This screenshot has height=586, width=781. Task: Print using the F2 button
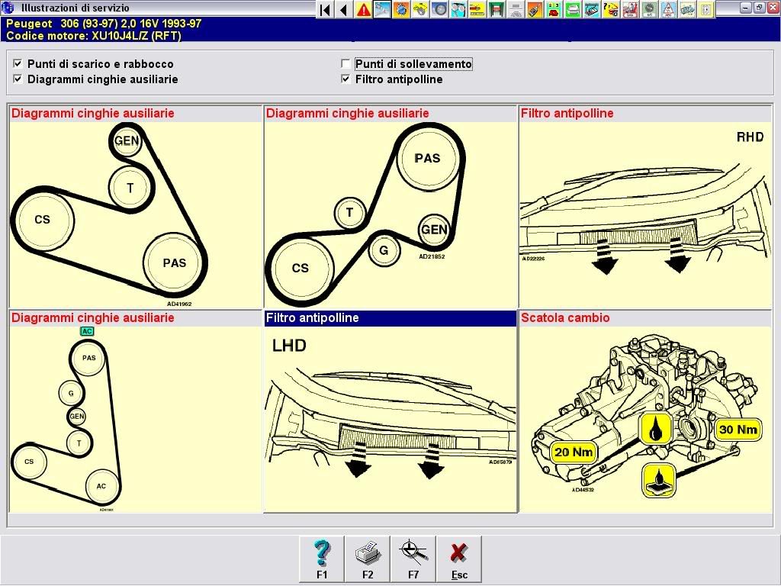pyautogui.click(x=368, y=559)
